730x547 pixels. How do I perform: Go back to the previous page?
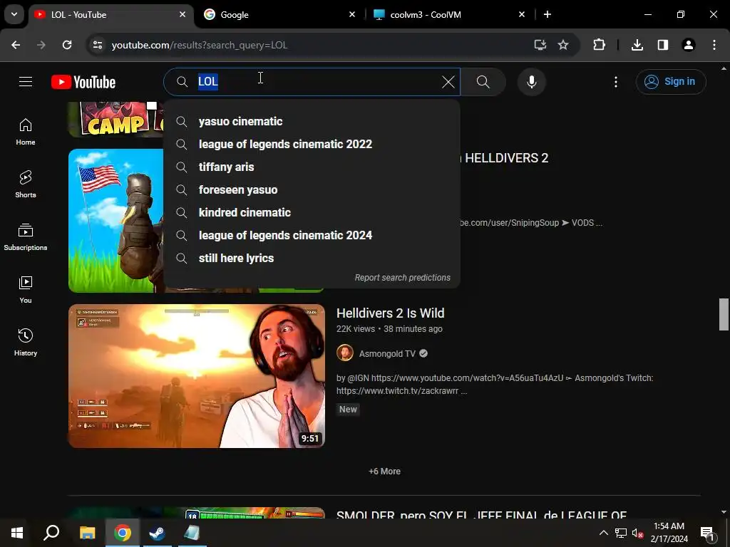pyautogui.click(x=16, y=45)
